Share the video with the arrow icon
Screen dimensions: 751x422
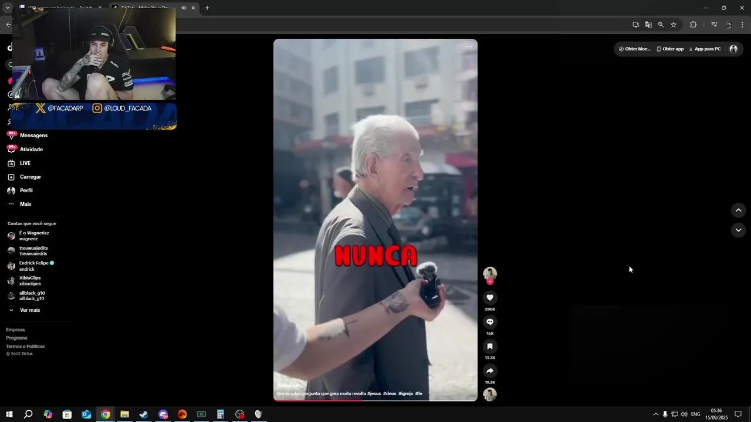pos(490,370)
